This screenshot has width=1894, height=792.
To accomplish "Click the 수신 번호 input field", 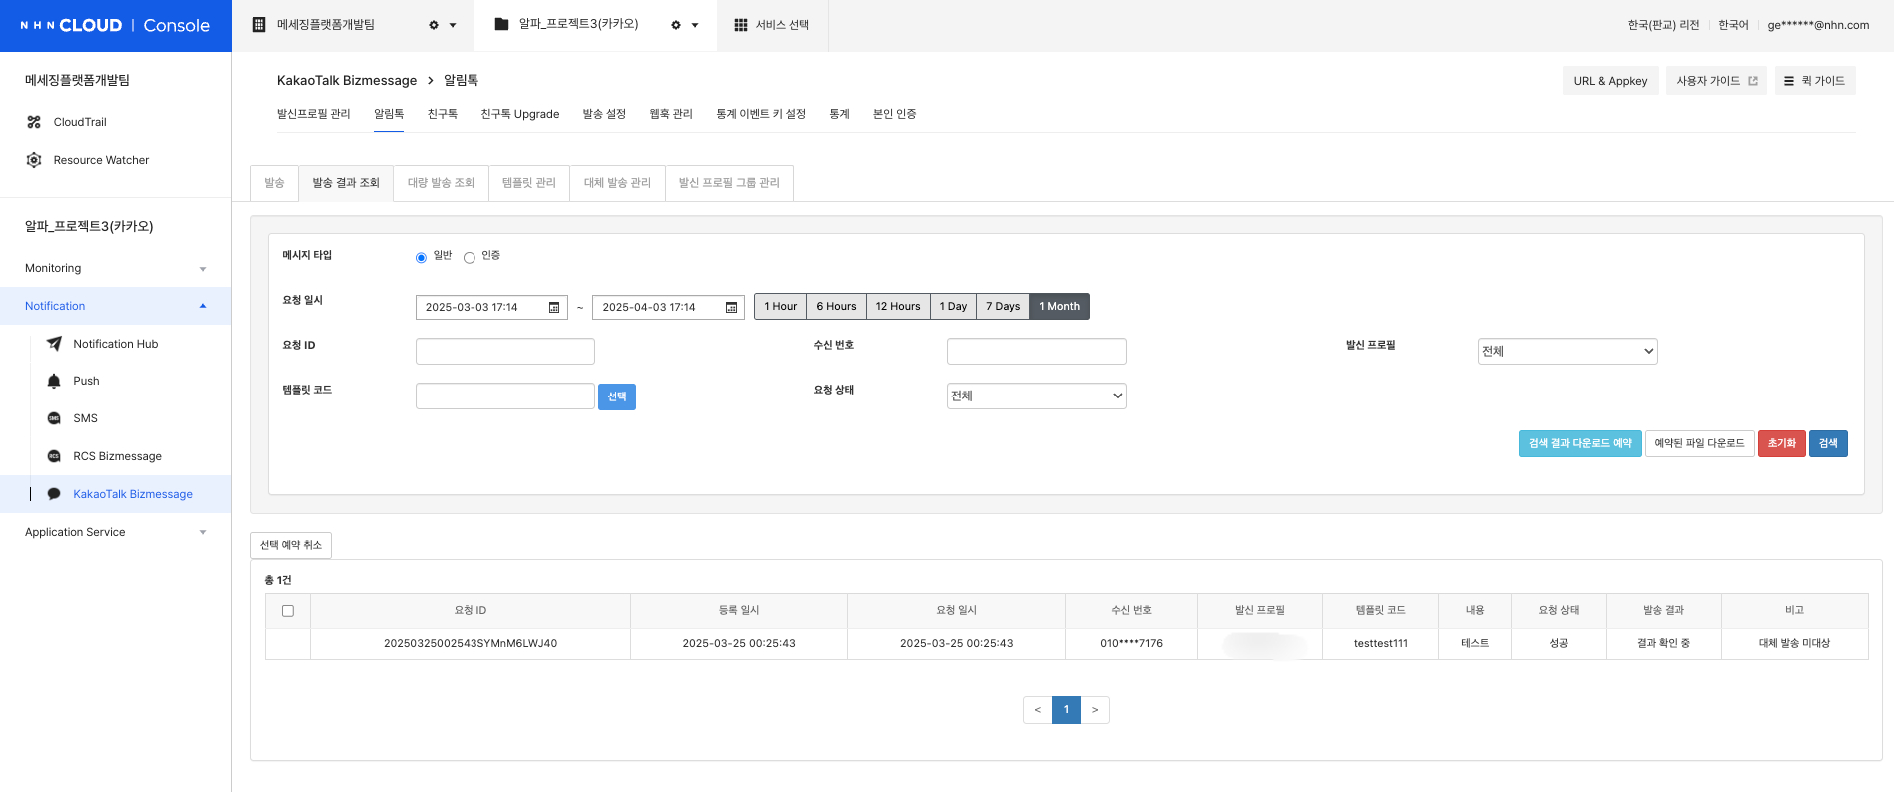I will (x=1036, y=351).
